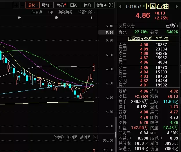Toggle 简约 simple mode
Screen dimensions: 181x152
click(x=87, y=5)
